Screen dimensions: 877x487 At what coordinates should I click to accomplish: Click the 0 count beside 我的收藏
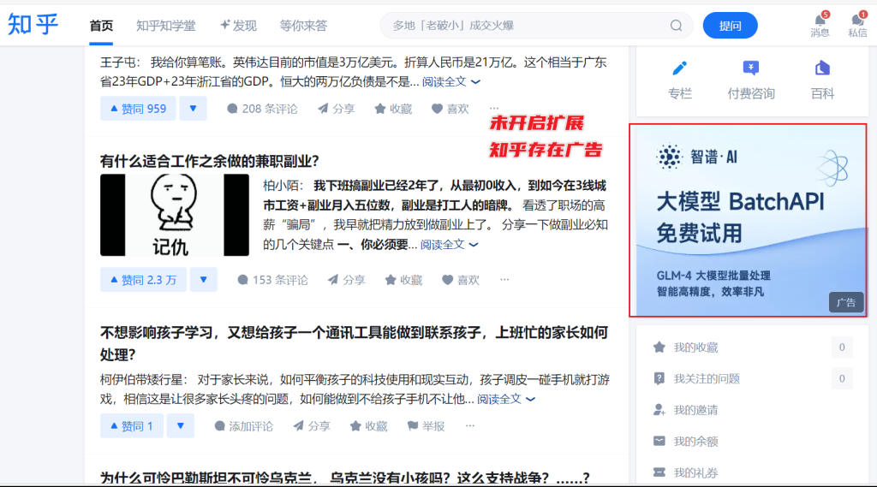842,347
